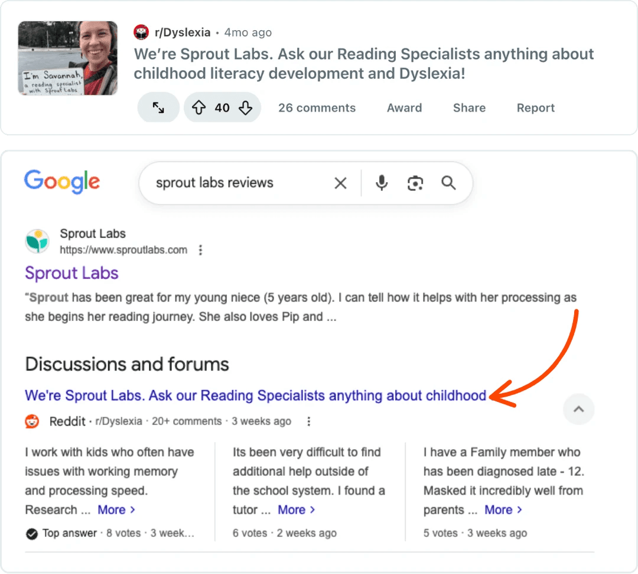Open the 'We're Sprout Labs' Reddit post title
Screen dimensions: 638x574
tap(364, 63)
